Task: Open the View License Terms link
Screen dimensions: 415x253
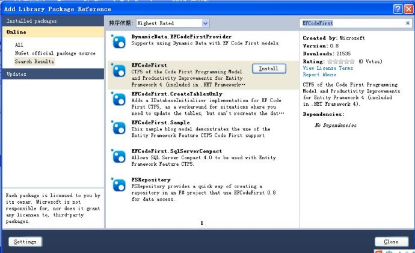Action: [328, 68]
